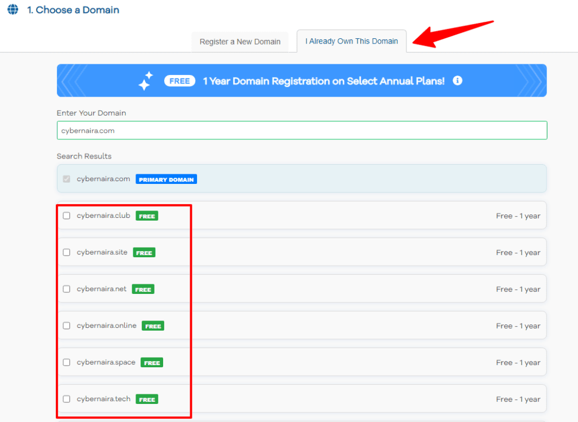Click the "Free - 1 year" label for cybernaira.net
The image size is (578, 422).
[x=518, y=289]
